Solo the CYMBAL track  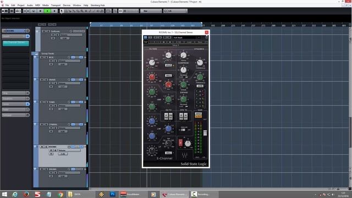point(46,124)
